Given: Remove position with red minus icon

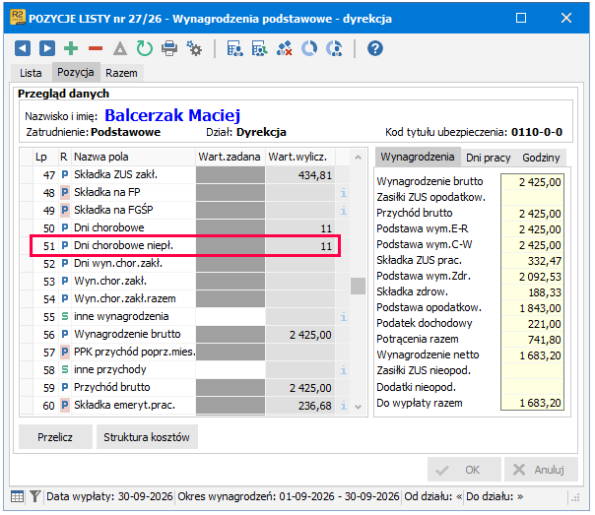Looking at the screenshot, I should point(96,48).
